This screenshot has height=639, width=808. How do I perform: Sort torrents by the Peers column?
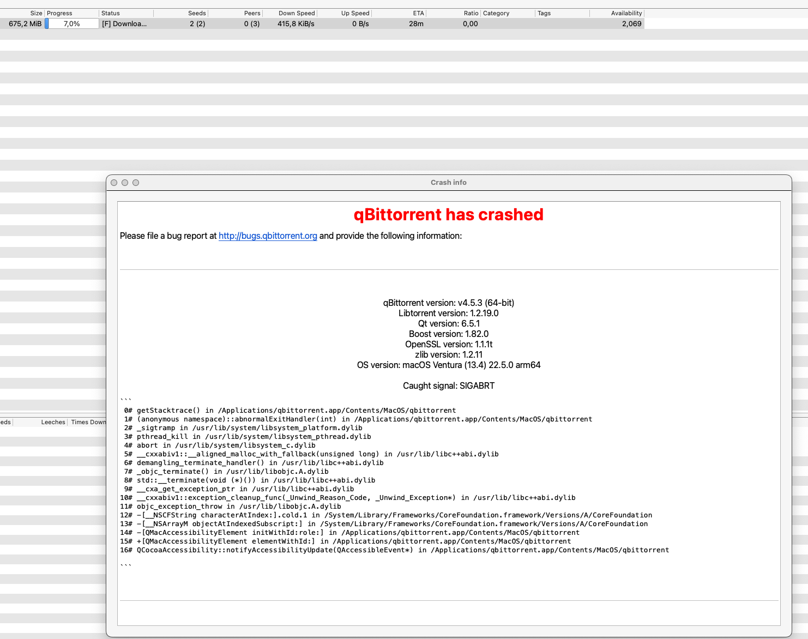[245, 13]
